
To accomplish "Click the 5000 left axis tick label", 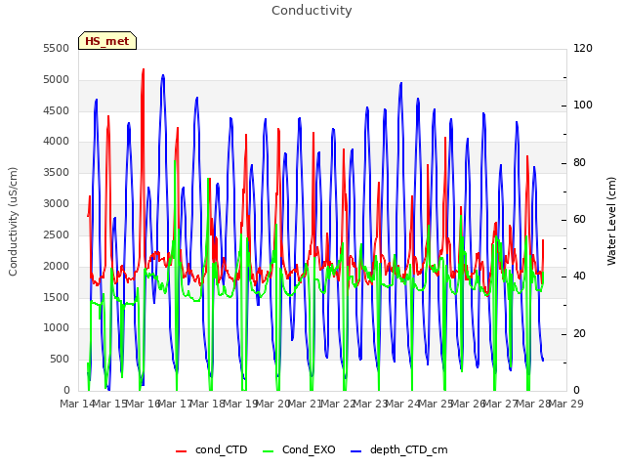I will click(x=57, y=79).
